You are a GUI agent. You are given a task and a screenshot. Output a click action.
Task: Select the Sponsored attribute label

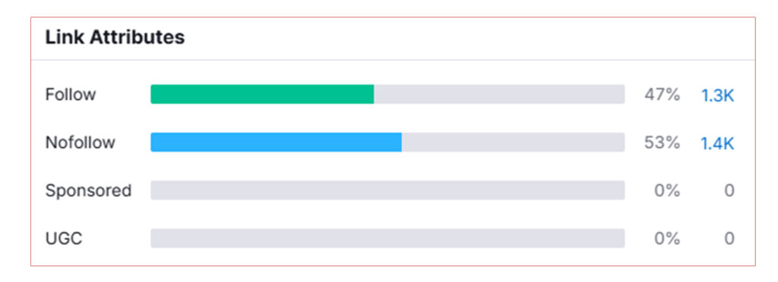[88, 191]
